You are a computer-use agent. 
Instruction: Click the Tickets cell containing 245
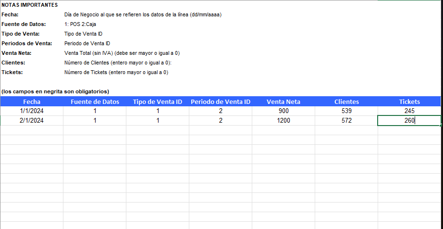[x=409, y=111]
